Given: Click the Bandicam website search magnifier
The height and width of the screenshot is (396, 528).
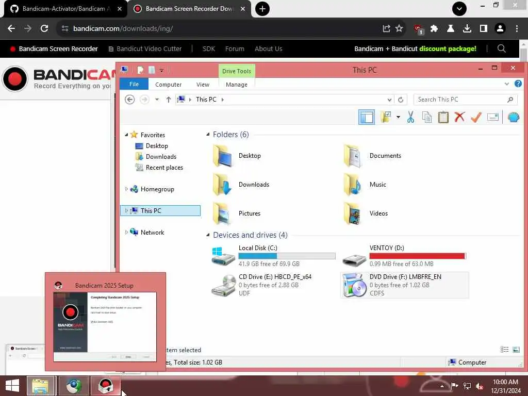Looking at the screenshot, I should click(501, 48).
